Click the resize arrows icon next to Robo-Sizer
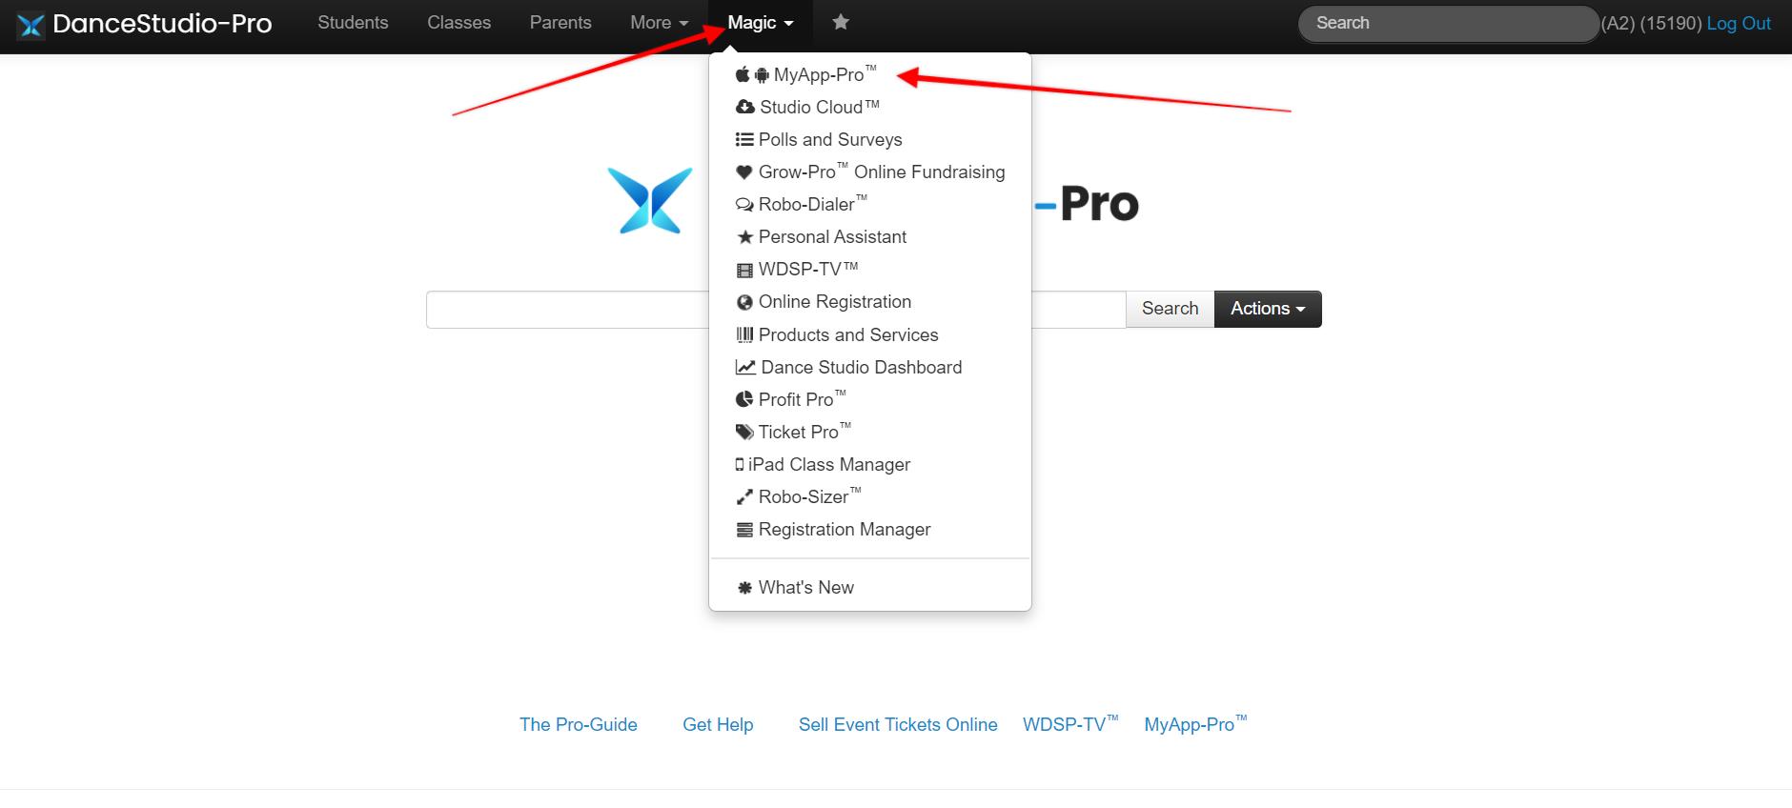The height and width of the screenshot is (808, 1792). coord(744,497)
